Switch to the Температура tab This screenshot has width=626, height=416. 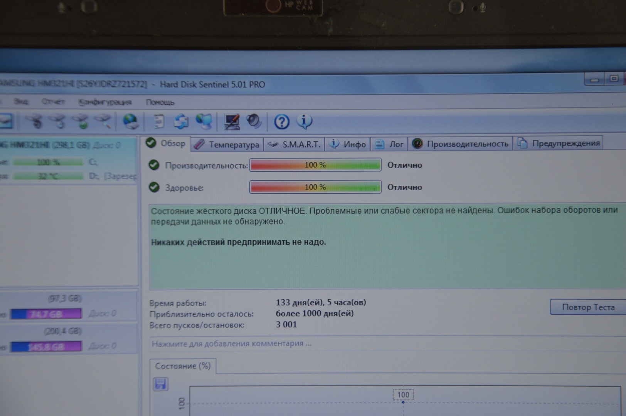pos(227,144)
